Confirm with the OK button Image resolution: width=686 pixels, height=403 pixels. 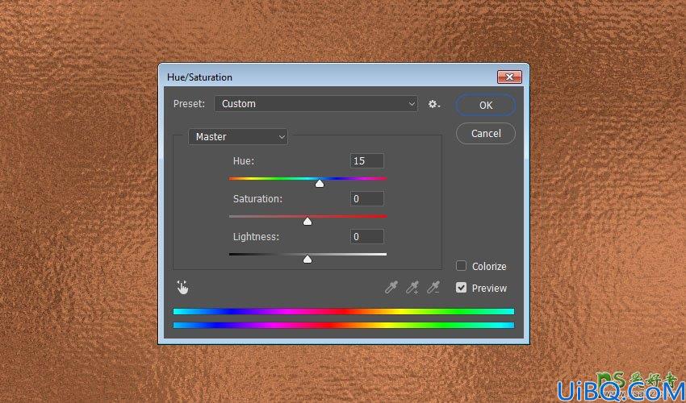tap(486, 105)
